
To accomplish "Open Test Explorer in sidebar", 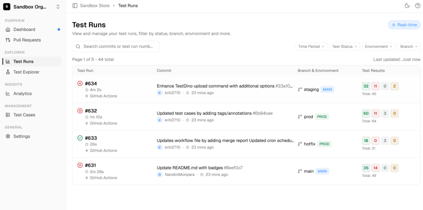I will (32, 72).
